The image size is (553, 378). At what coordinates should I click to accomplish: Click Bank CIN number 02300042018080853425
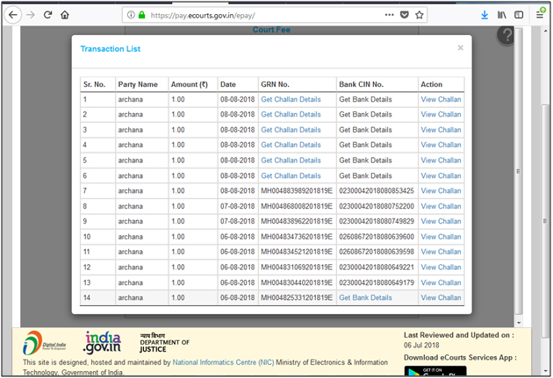click(377, 191)
